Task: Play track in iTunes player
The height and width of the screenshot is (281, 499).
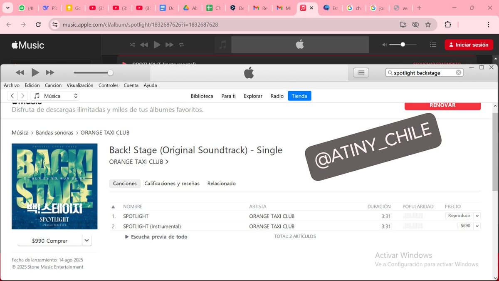Action: [35, 72]
